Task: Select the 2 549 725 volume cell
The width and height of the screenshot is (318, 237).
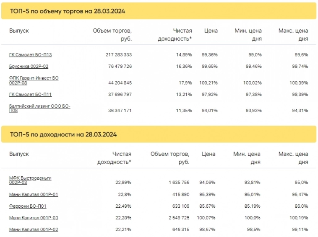Action: pyautogui.click(x=178, y=218)
